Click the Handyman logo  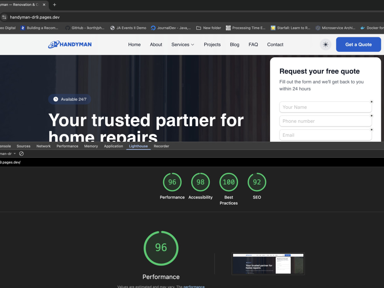[70, 44]
